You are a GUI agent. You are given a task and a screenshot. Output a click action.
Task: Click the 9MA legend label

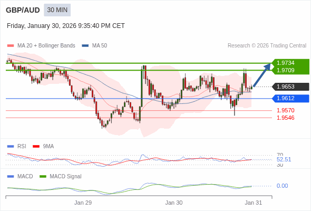[x=48, y=147]
